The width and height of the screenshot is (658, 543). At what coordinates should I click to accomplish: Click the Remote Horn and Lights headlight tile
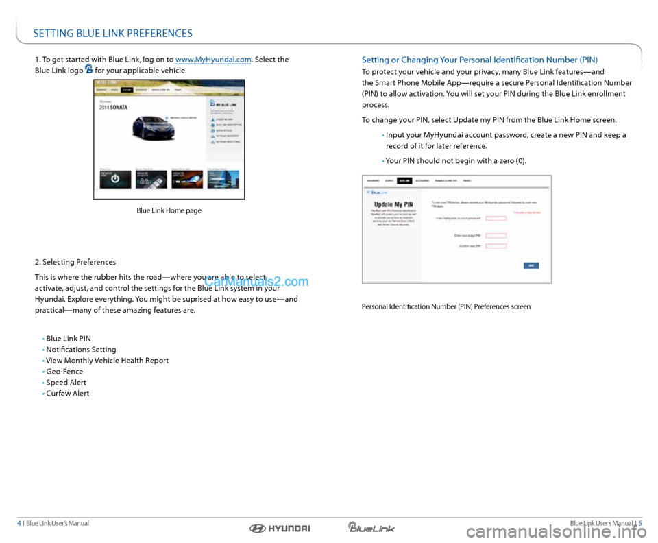(187, 179)
